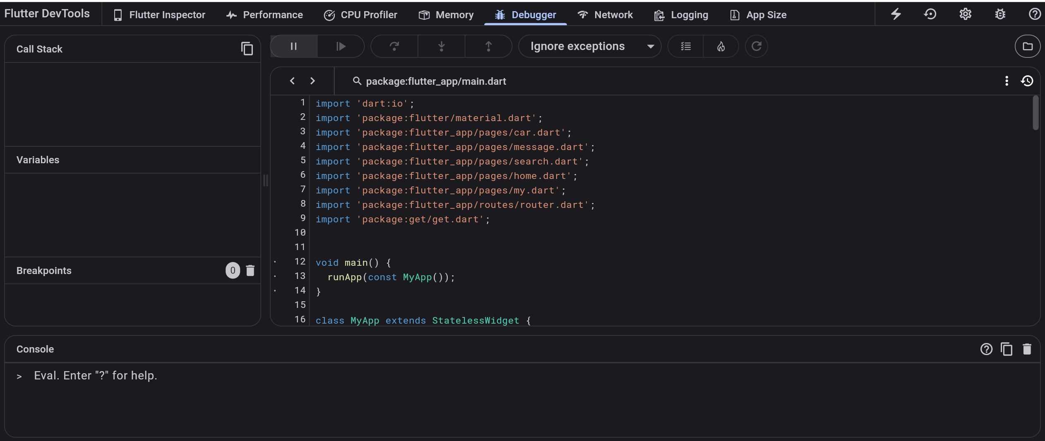Click the report bug icon
1045x441 pixels.
point(1000,14)
